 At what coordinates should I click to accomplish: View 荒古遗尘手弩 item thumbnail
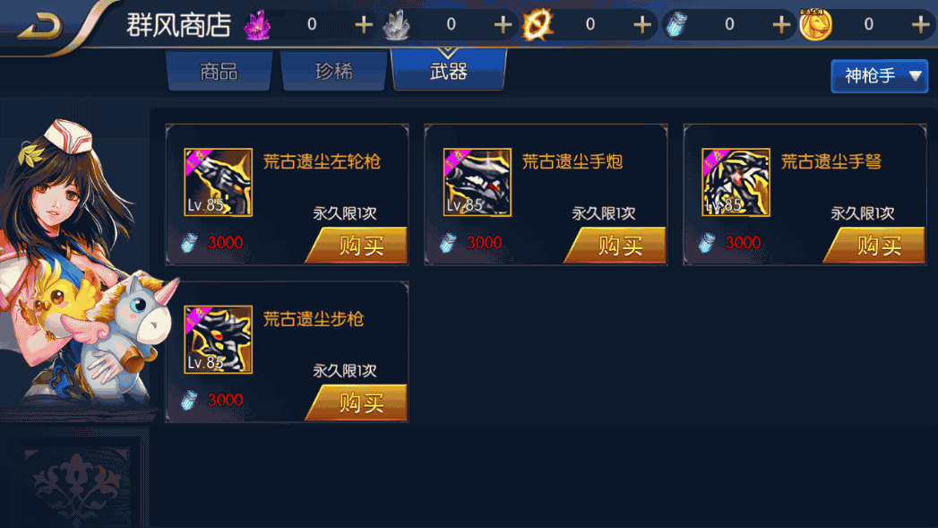[x=736, y=182]
